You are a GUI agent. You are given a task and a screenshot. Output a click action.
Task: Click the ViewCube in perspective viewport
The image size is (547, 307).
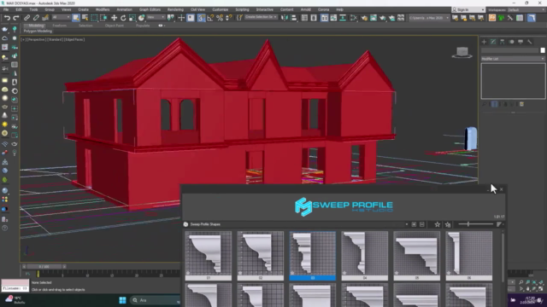click(462, 52)
